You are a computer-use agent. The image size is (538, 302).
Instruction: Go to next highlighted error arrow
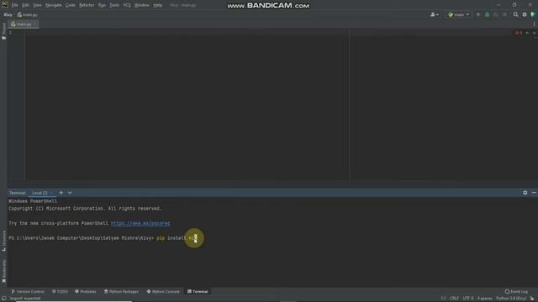coord(535,33)
